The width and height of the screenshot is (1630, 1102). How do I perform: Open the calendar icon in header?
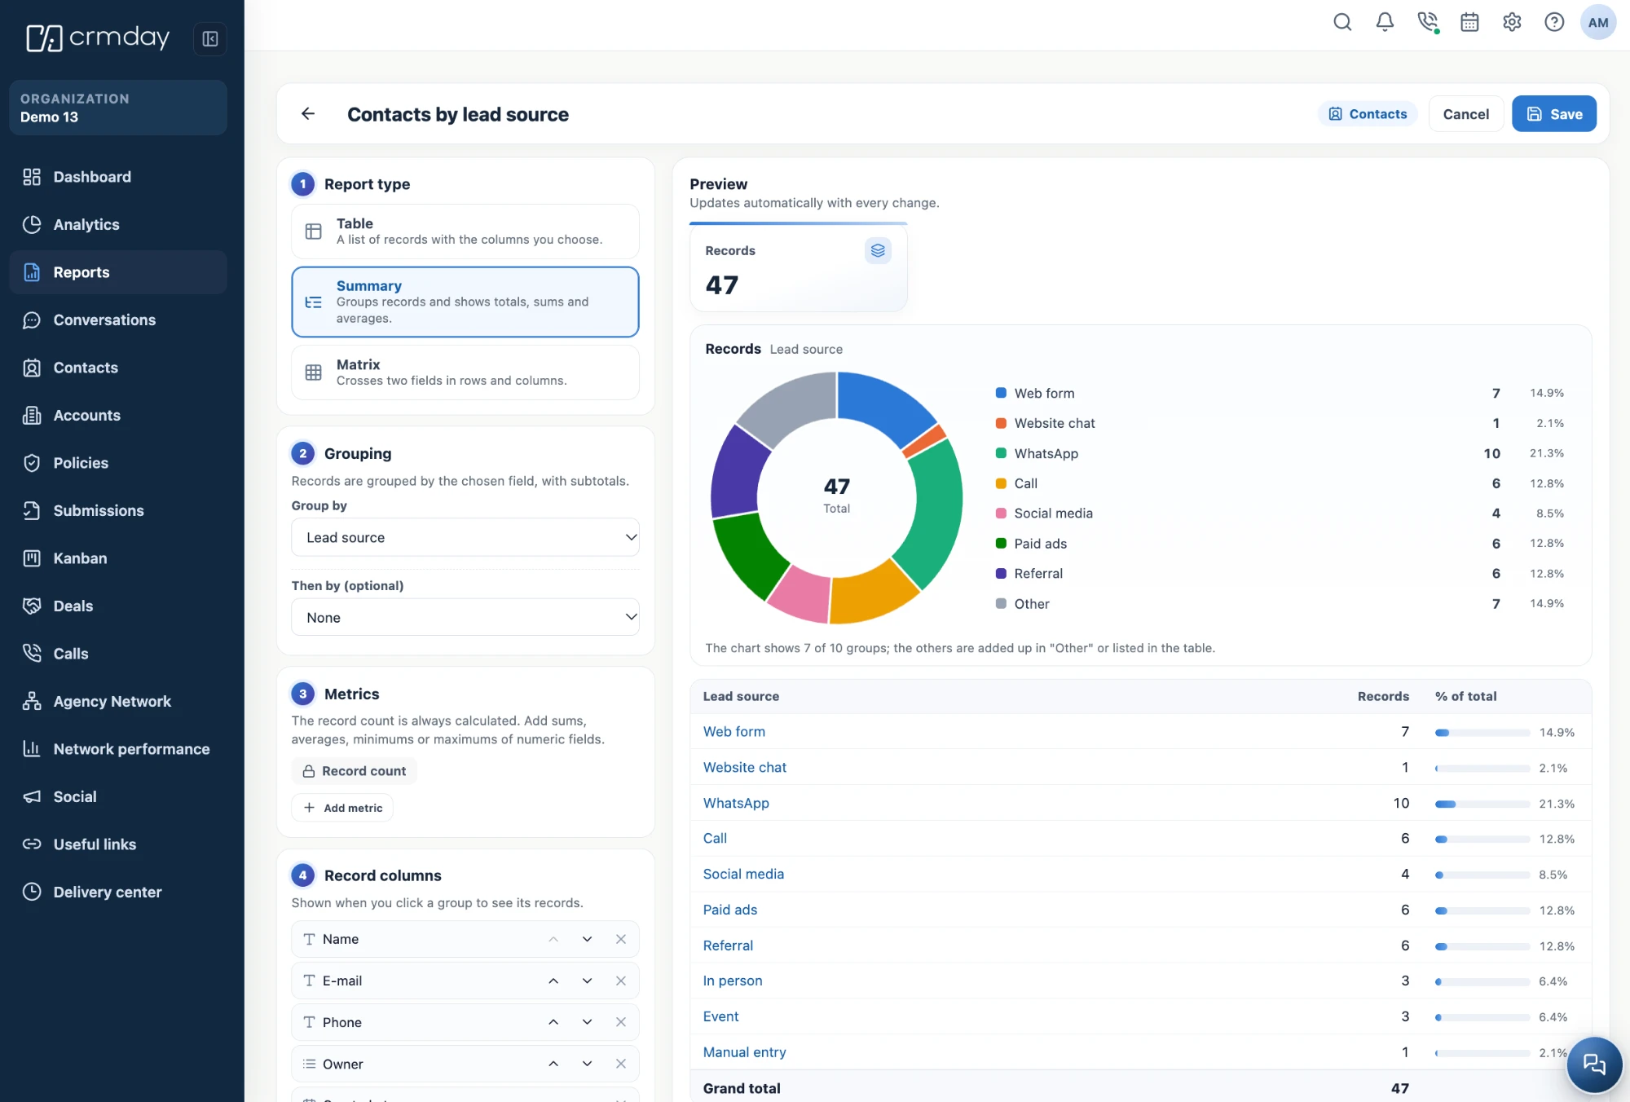coord(1469,22)
